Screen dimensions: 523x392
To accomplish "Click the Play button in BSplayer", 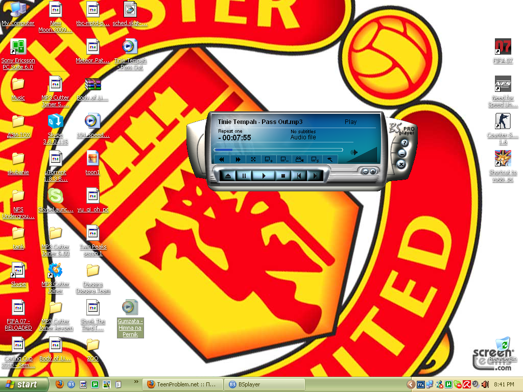I will pyautogui.click(x=264, y=176).
